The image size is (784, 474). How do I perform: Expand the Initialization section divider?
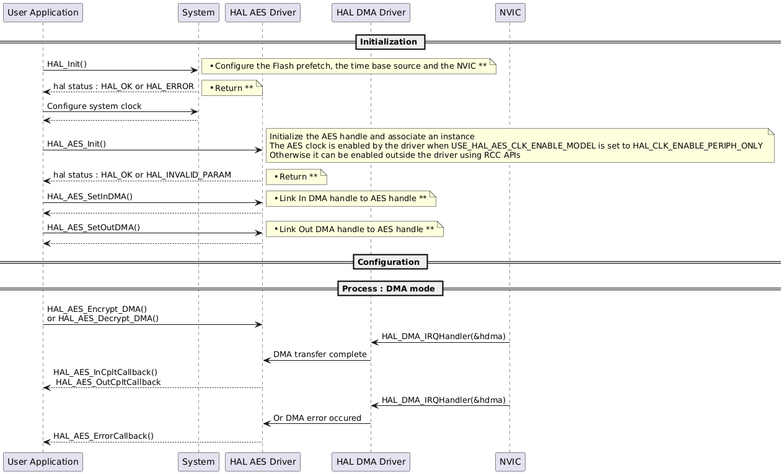point(390,42)
